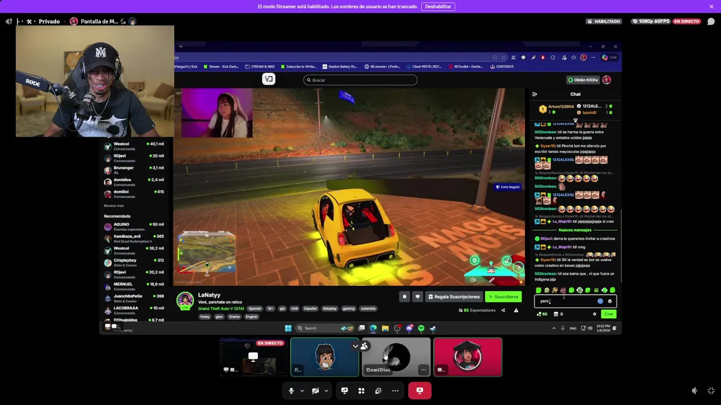Mute the microphone in call controls
The width and height of the screenshot is (721, 405).
(291, 390)
